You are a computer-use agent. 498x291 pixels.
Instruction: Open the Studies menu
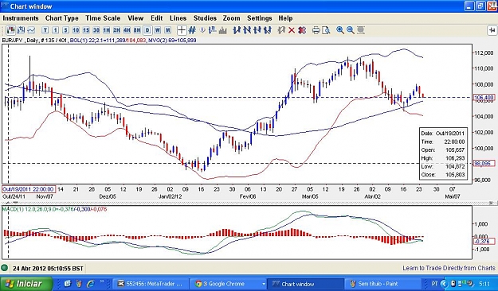[205, 18]
